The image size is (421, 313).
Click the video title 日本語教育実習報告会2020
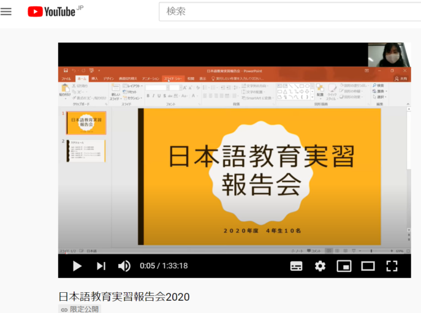pyautogui.click(x=124, y=296)
